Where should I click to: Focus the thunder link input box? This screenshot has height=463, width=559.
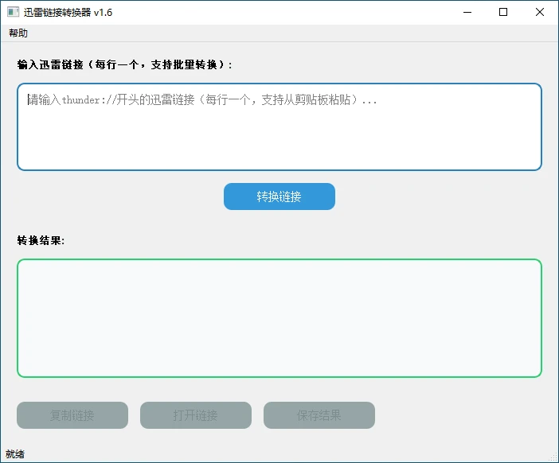(279, 127)
